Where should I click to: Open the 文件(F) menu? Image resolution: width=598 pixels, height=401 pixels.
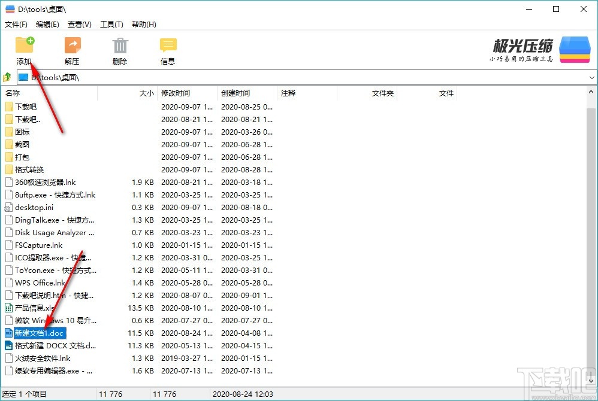click(16, 25)
